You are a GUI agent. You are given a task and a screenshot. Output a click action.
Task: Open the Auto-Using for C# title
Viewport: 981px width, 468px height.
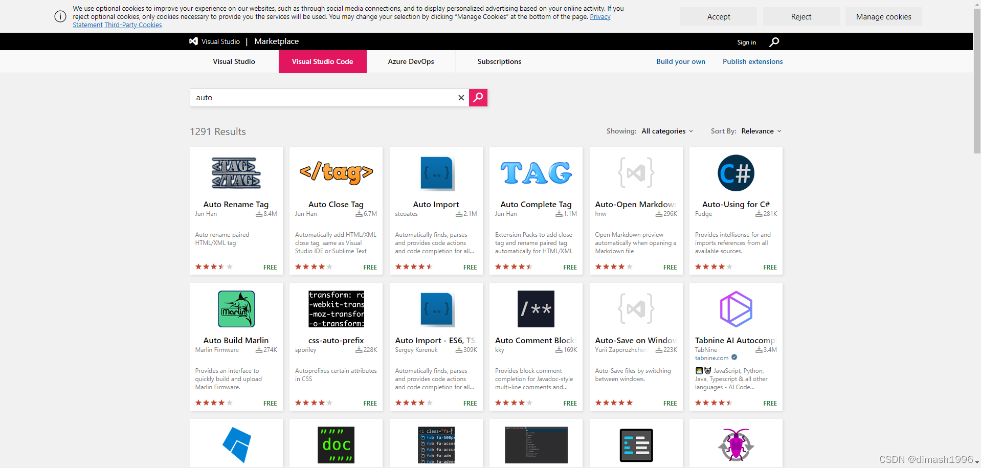tap(736, 204)
